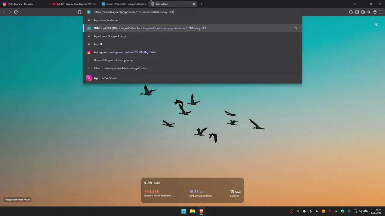Open Brave VPN shield icon

click(375, 12)
